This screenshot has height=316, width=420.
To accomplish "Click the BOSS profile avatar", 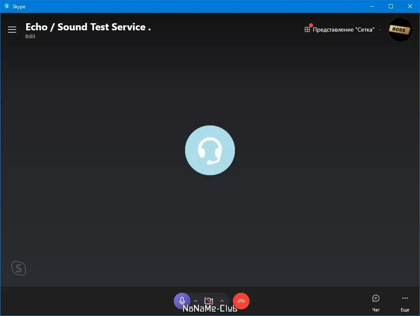I will (x=400, y=29).
